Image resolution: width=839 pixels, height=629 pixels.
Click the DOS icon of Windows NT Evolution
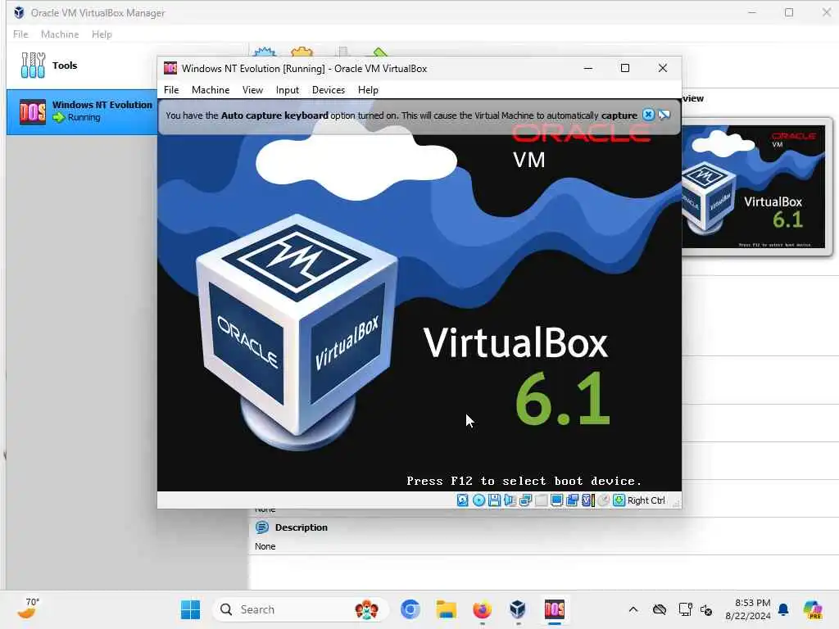pos(33,111)
